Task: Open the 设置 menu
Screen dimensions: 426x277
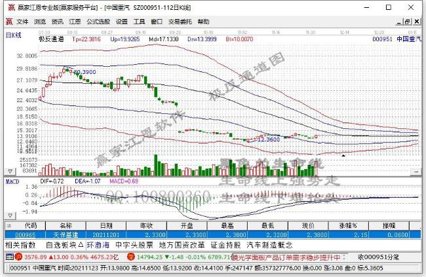Action: 122,22
